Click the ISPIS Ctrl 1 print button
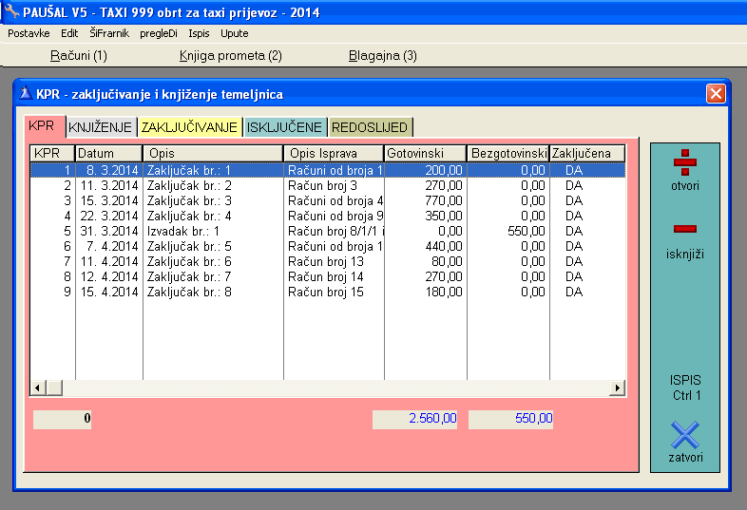The image size is (747, 510). 684,387
